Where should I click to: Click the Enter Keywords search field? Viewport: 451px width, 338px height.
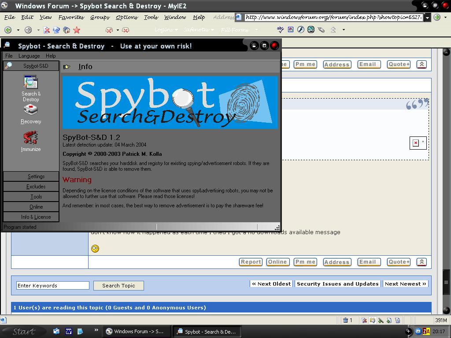[x=53, y=285]
